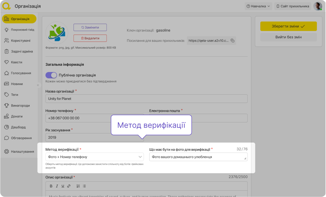Click the Qela logo in top left
The height and width of the screenshot is (197, 326).
[6, 6]
